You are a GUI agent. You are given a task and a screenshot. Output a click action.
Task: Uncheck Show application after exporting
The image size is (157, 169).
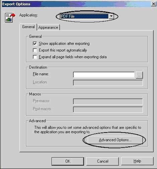[35, 44]
